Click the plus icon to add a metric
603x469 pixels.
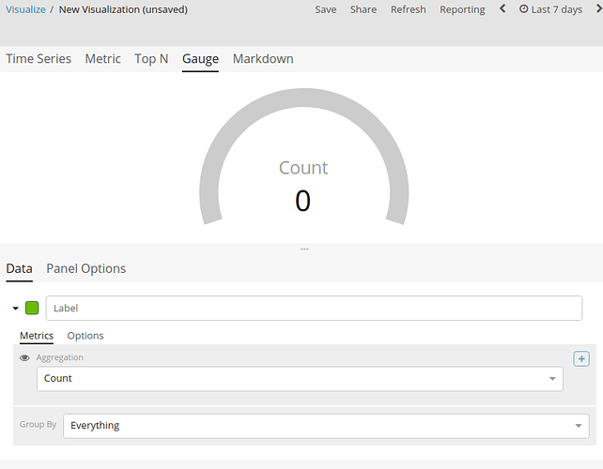click(581, 358)
